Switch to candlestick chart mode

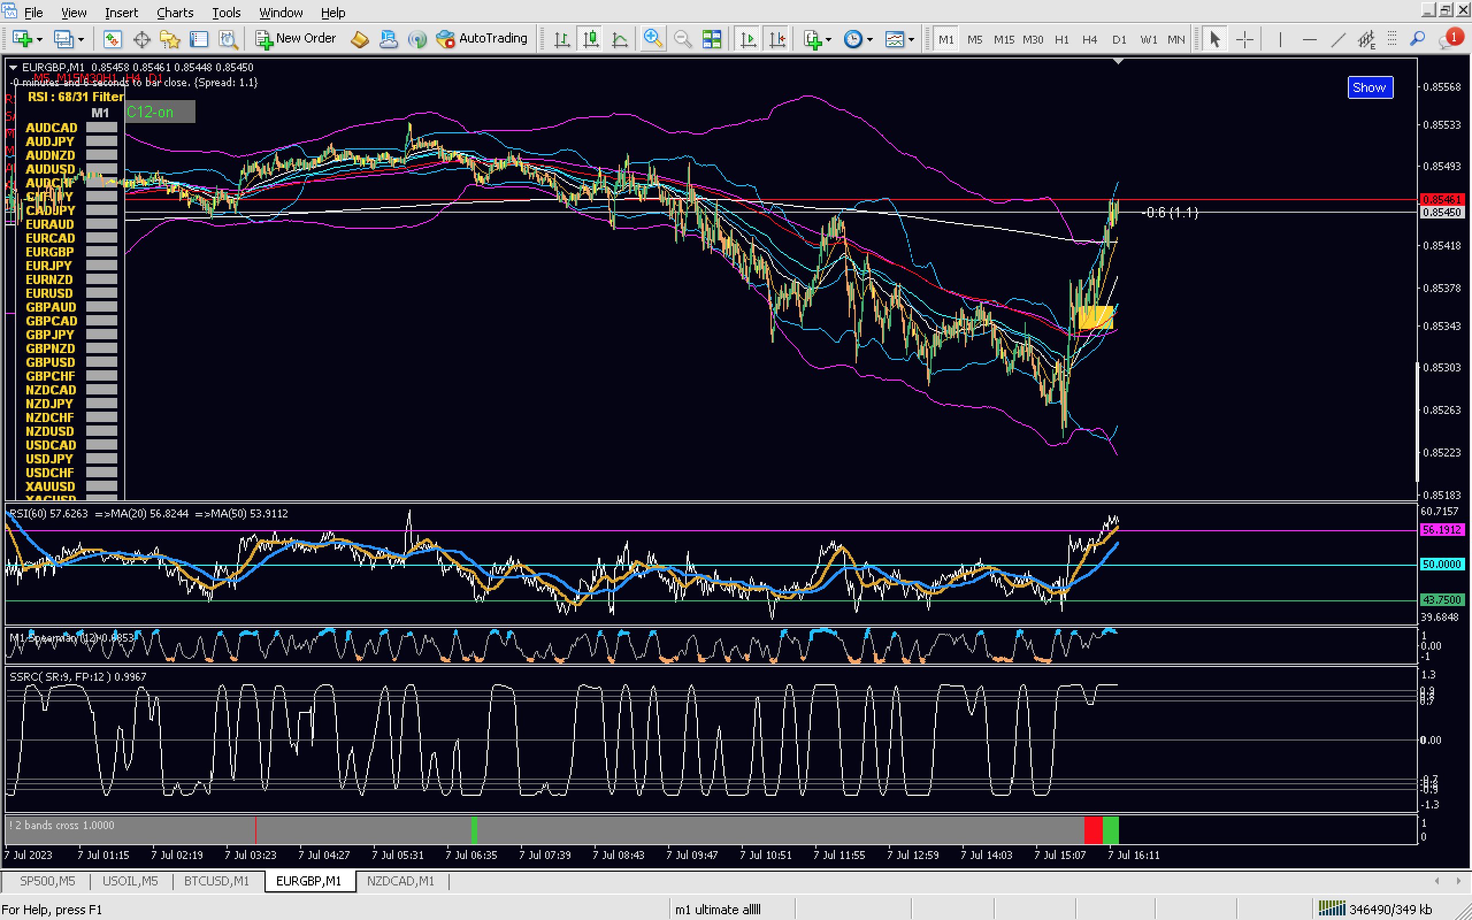tap(591, 40)
